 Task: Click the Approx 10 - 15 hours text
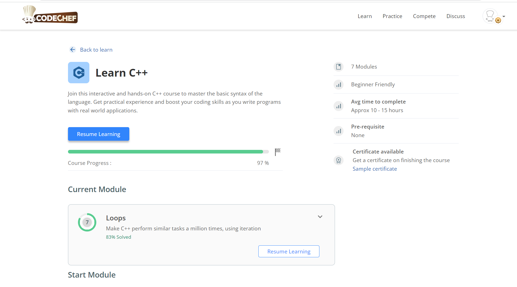(377, 110)
